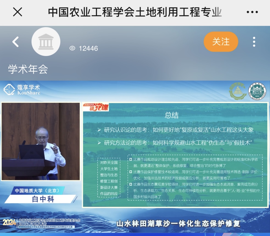Tap the page title 中国农业工程学会土地利用工程专业
This screenshot has height=236, width=270.
135,12
